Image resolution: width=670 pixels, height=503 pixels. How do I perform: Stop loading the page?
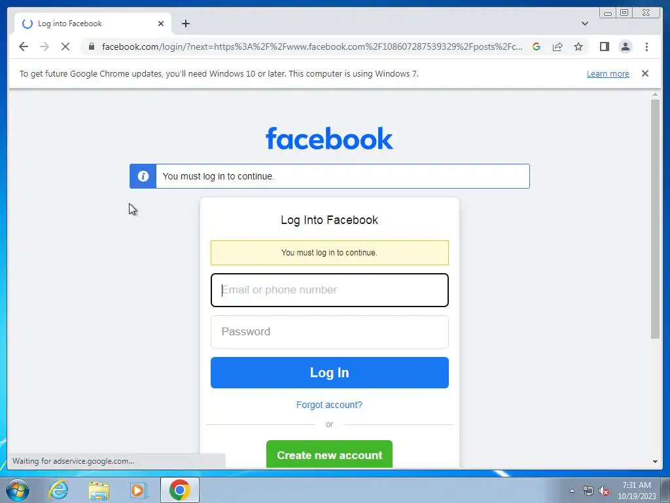pos(65,47)
